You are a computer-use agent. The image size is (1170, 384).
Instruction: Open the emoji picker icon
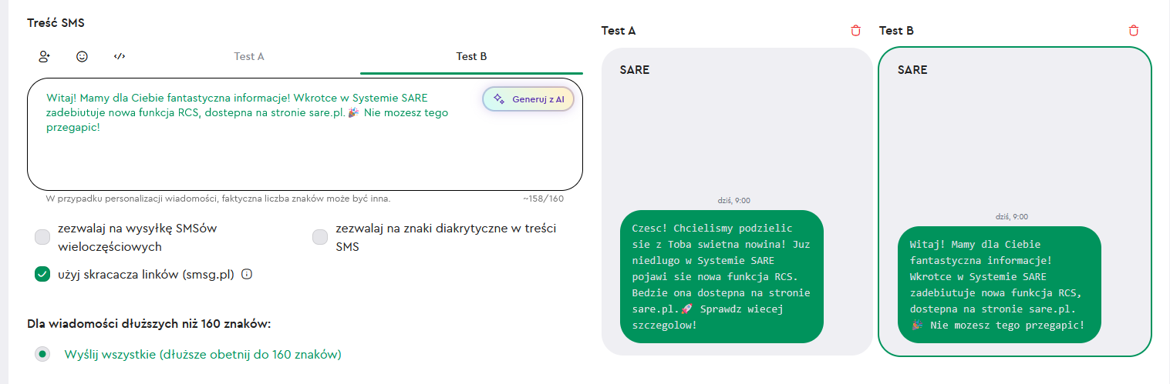point(82,56)
